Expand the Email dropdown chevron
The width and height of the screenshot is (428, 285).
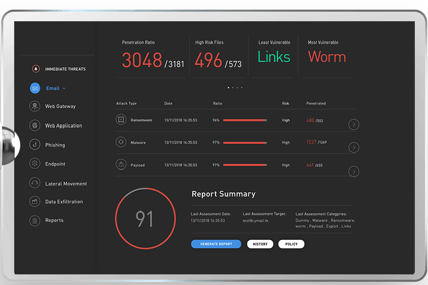pyautogui.click(x=64, y=88)
